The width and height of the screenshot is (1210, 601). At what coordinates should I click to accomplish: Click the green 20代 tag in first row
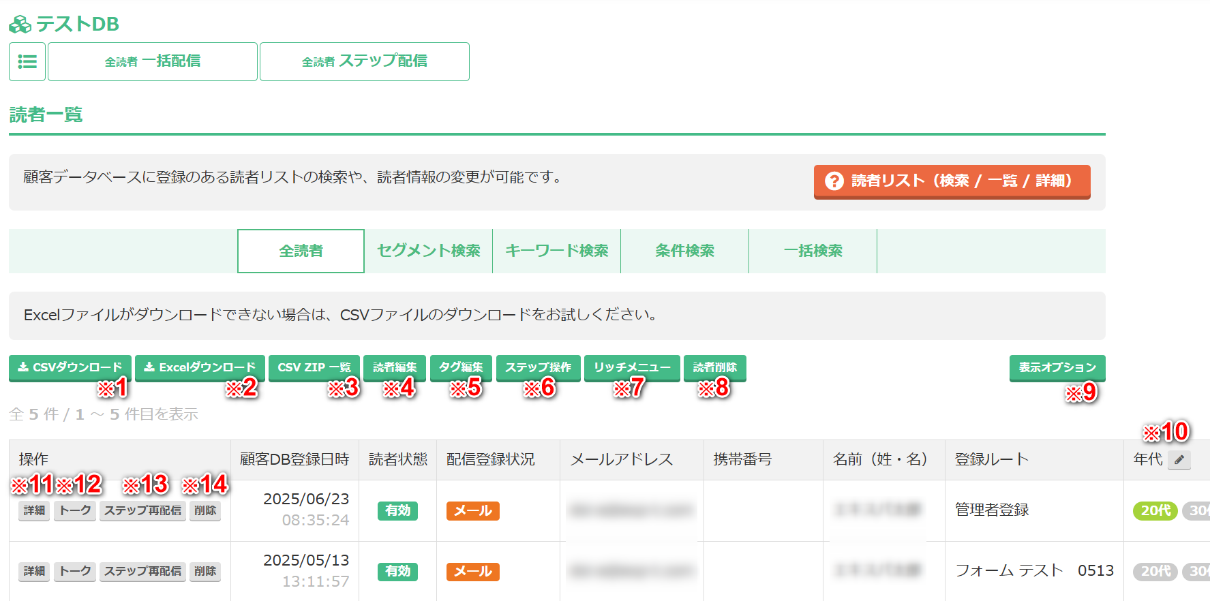coord(1155,510)
